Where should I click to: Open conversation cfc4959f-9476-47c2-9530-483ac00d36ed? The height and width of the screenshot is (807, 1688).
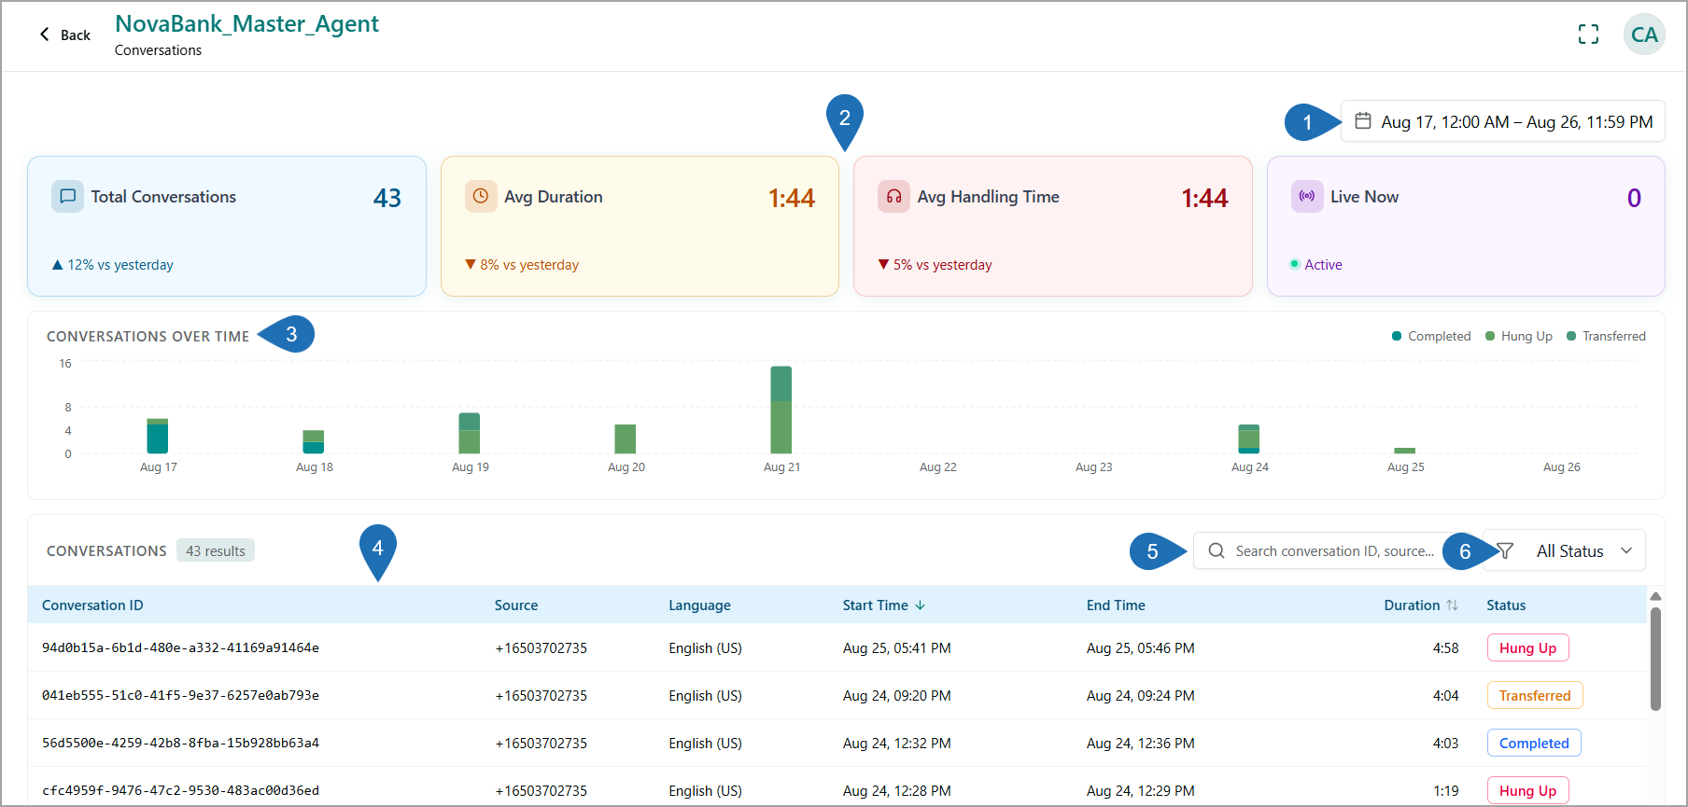click(x=180, y=790)
